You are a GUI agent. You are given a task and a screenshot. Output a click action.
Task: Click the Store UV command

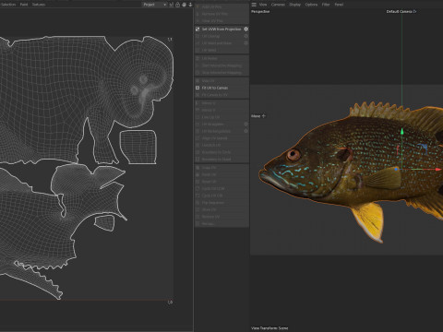(206, 209)
